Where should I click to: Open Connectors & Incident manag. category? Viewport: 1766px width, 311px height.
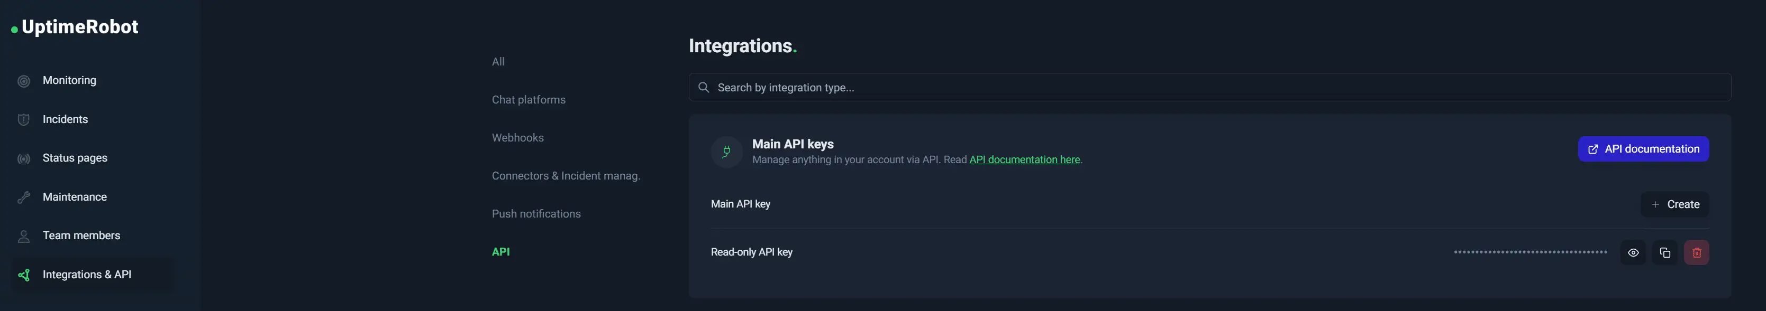[x=566, y=176]
